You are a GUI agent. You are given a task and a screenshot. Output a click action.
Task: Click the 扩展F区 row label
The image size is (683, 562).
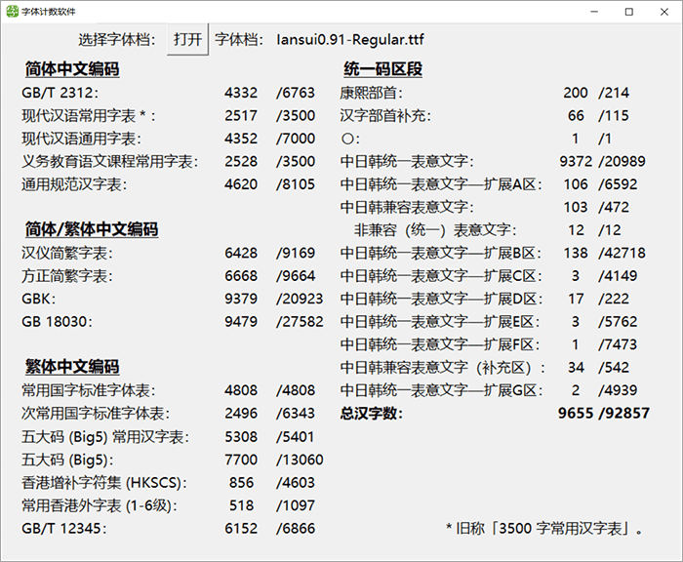coord(440,344)
